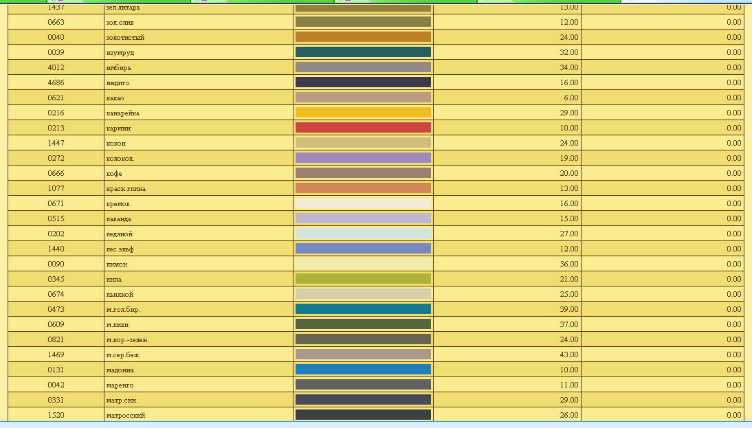Select the code cell 0515

coord(56,218)
